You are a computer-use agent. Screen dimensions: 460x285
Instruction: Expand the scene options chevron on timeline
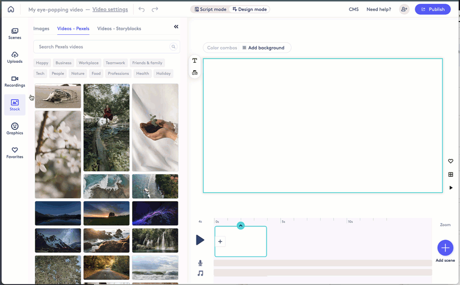tap(241, 226)
